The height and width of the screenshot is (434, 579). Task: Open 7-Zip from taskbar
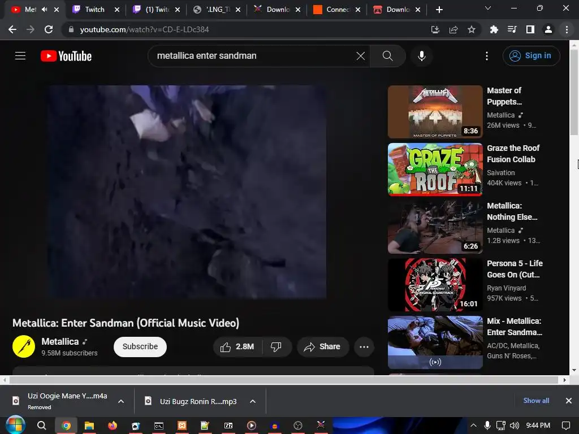click(228, 426)
